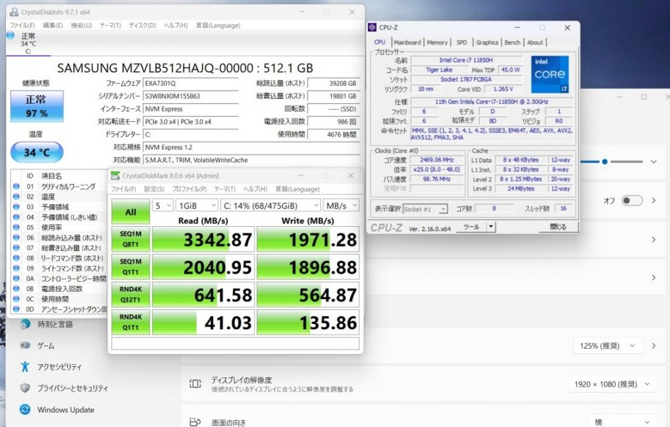Select the プライバシーとセキュリティ shield icon
The height and width of the screenshot is (427, 670).
25,388
